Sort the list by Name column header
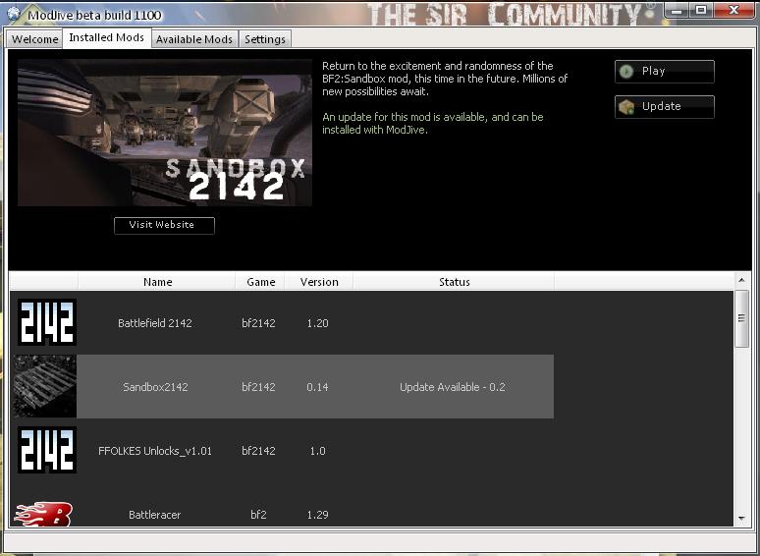760x556 pixels. coord(157,282)
